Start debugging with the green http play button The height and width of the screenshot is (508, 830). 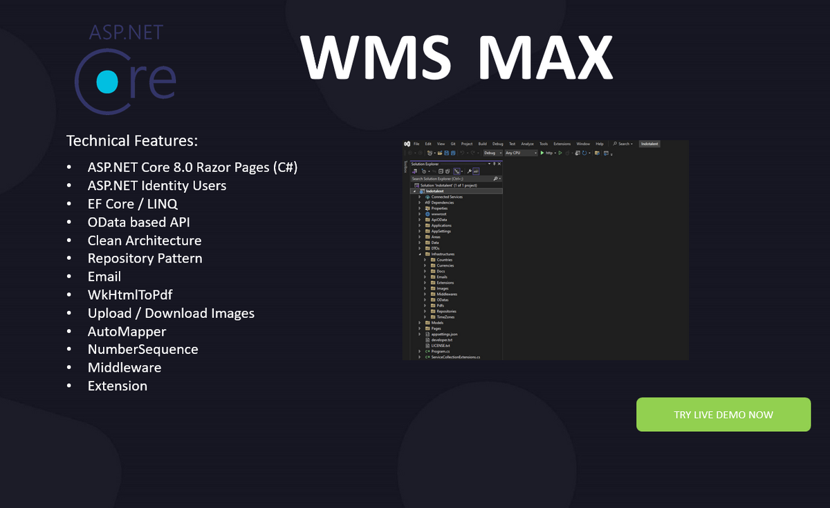[x=543, y=153]
